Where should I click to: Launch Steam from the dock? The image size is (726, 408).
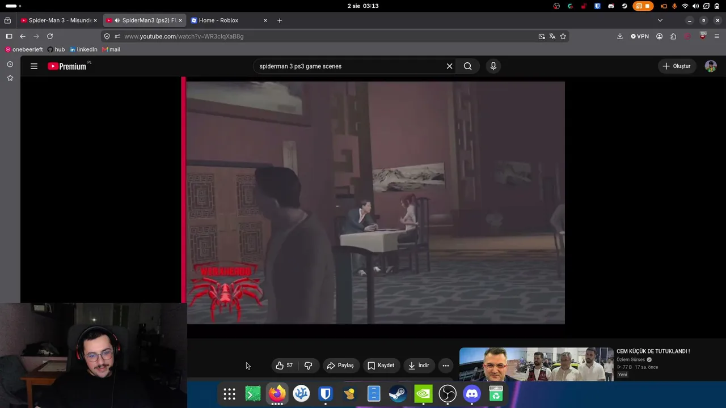coord(398,394)
